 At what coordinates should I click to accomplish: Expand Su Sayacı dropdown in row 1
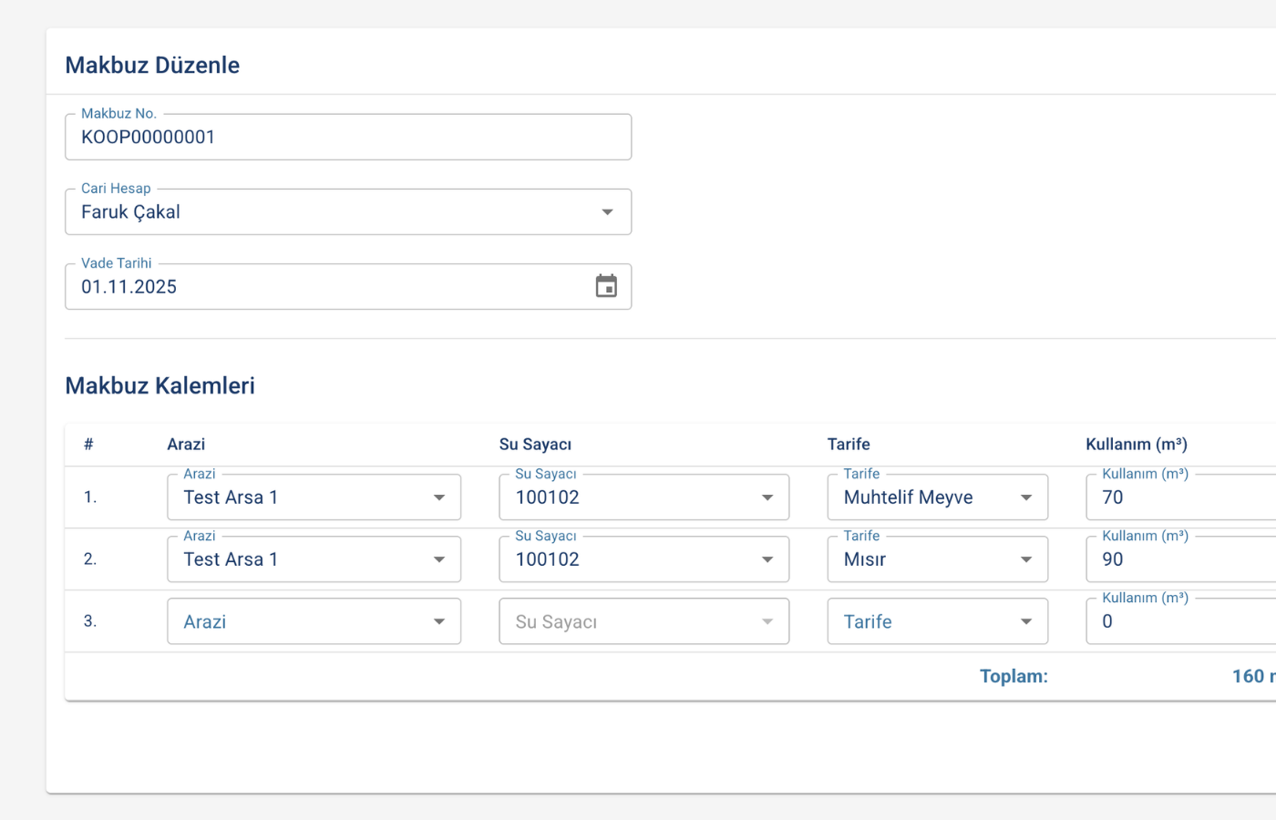coord(643,497)
